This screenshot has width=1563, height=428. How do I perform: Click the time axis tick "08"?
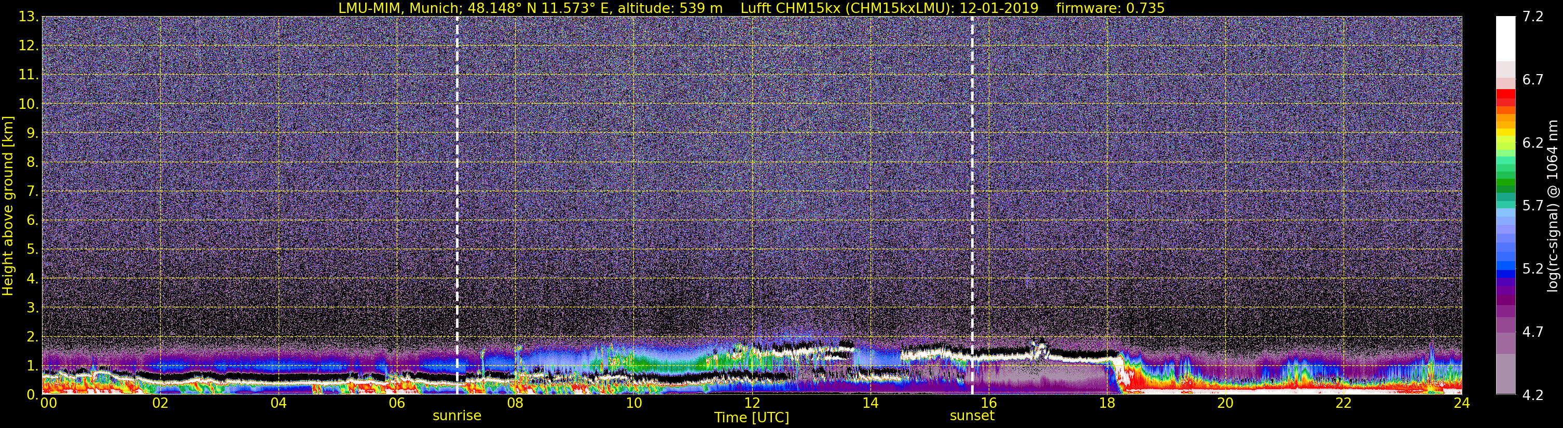click(x=515, y=404)
